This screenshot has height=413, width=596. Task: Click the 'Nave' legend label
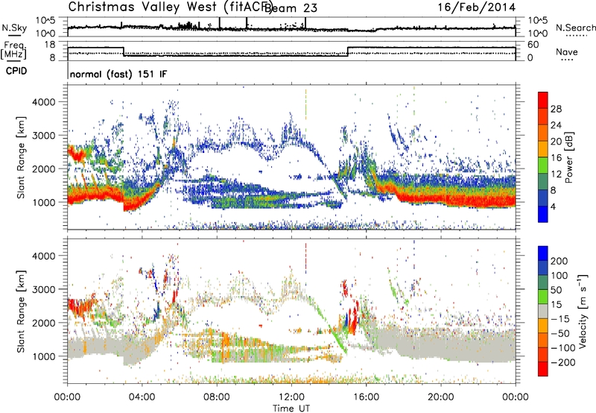pos(567,51)
